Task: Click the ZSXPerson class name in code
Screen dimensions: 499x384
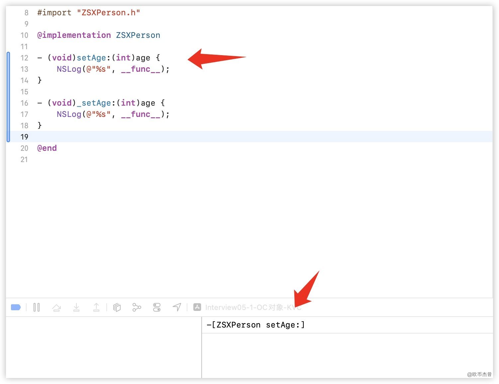Action: click(138, 35)
